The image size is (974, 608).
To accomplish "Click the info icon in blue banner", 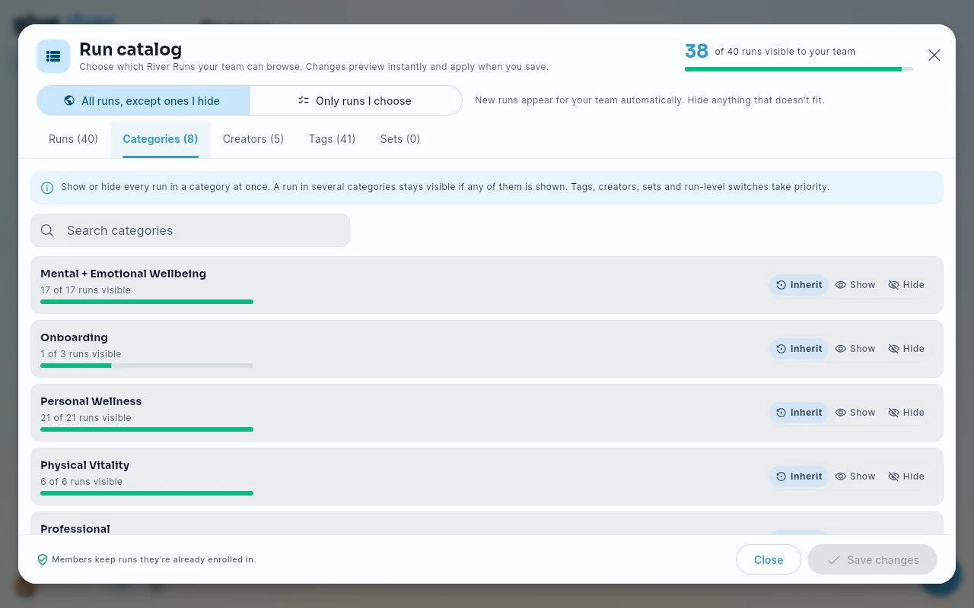I will click(x=47, y=188).
